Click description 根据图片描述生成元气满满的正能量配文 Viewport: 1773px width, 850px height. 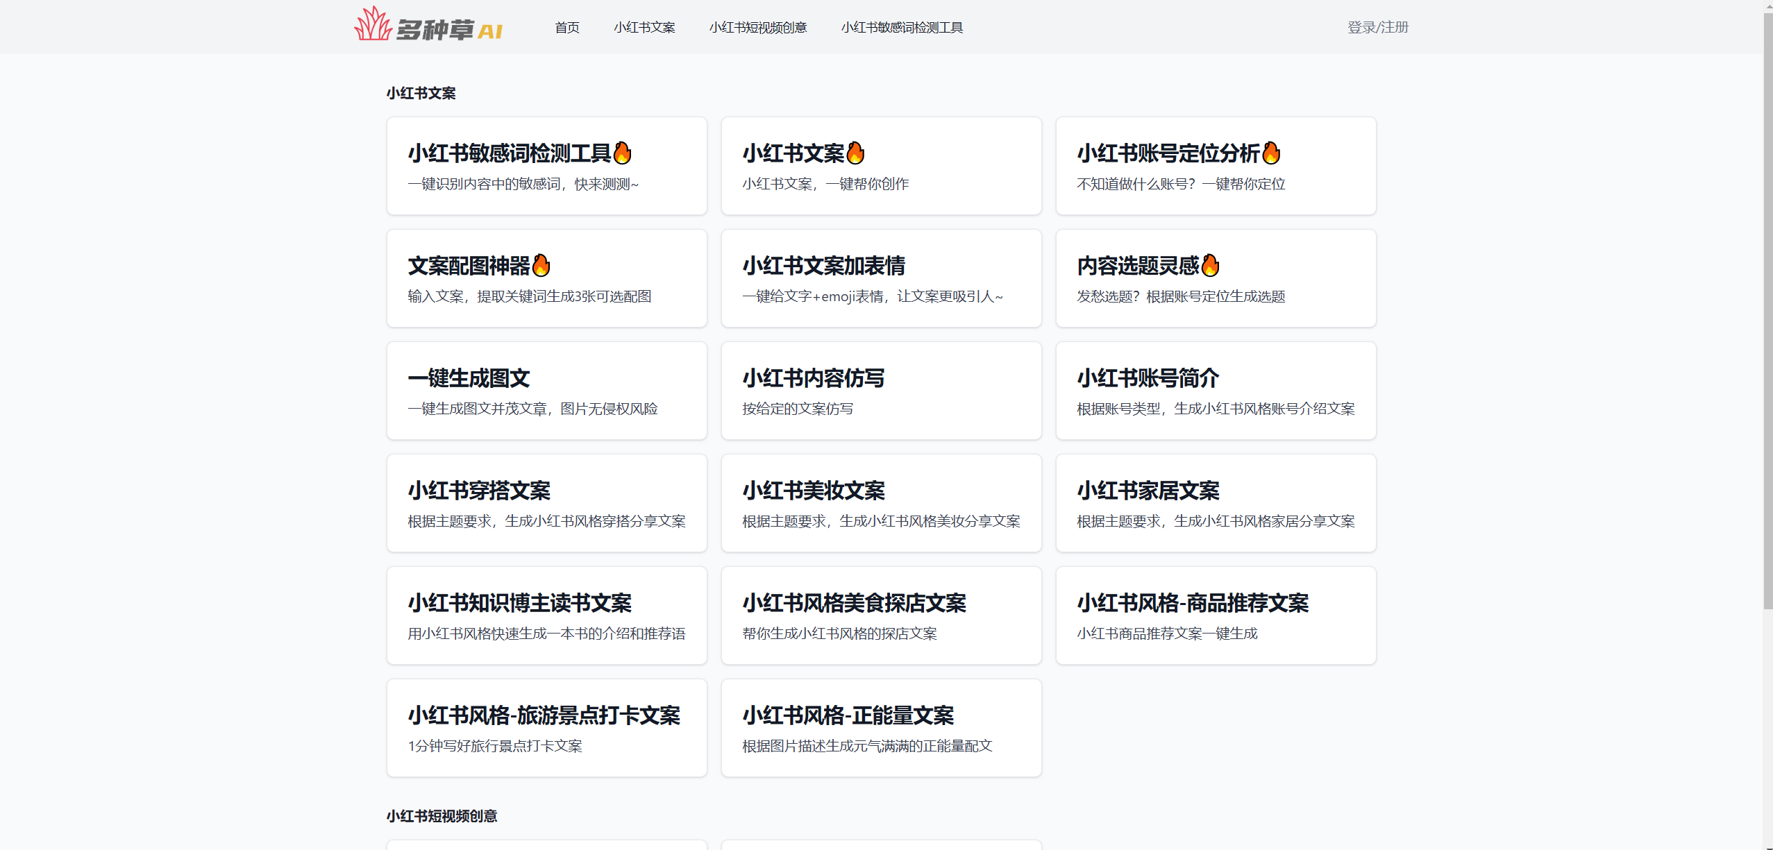(867, 746)
